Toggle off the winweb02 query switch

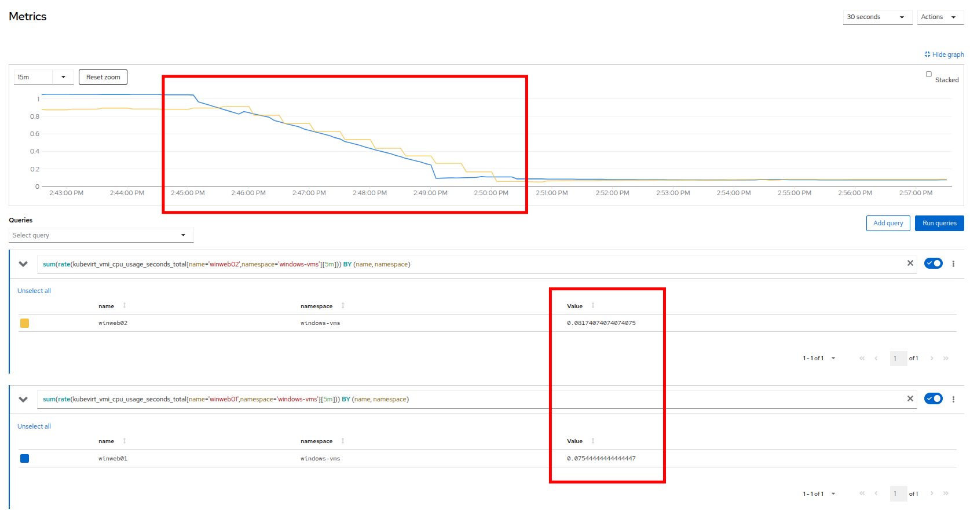point(933,264)
